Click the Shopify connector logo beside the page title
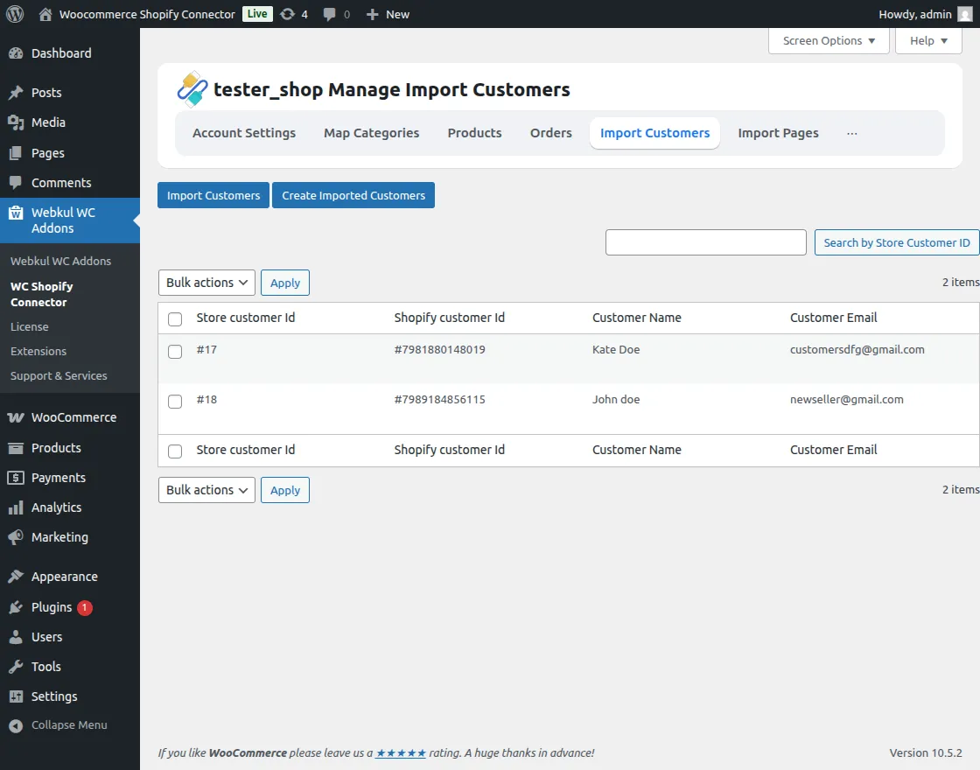The width and height of the screenshot is (980, 770). [x=192, y=88]
